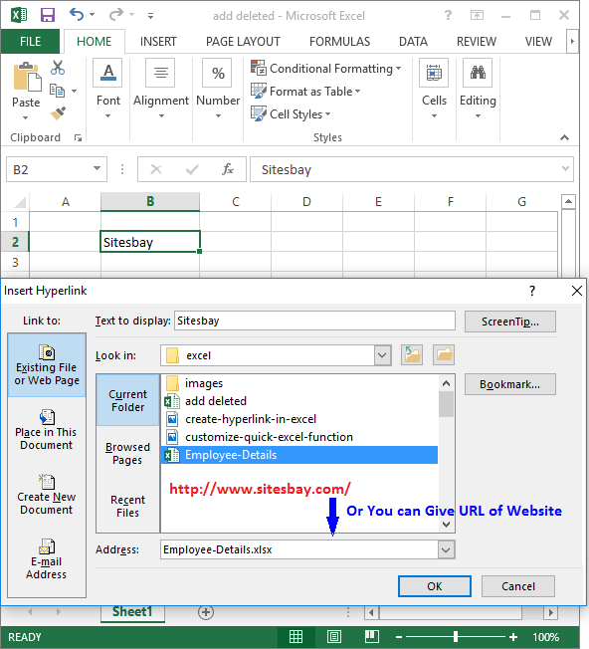The image size is (589, 649).
Task: Open the Clipboard dialog launcher
Action: point(78,137)
